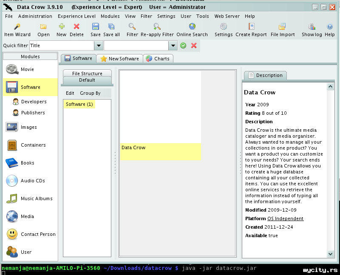Apply the quick filter with green checkmark

[183, 45]
